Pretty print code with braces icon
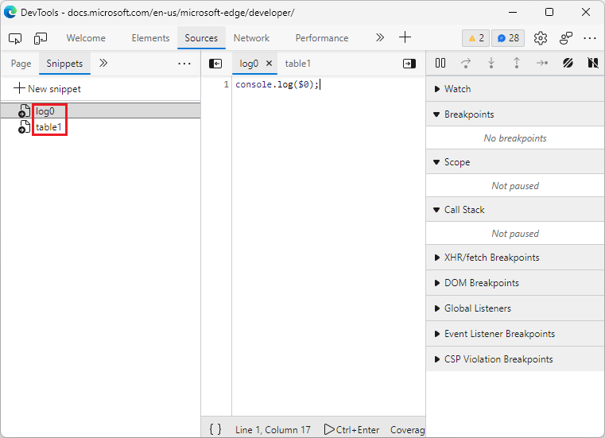 tap(215, 429)
